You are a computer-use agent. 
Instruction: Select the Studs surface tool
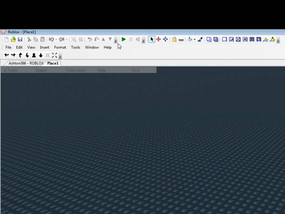click(x=245, y=39)
